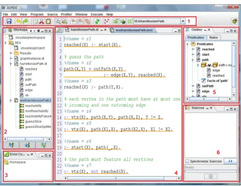
Task: Open the Window menu
Action: (81, 14)
